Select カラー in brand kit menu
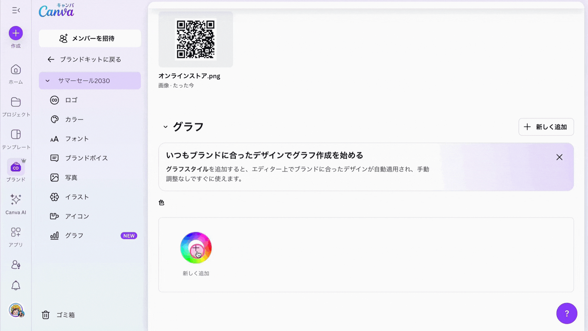Screen dimensions: 588x331 click(74, 120)
